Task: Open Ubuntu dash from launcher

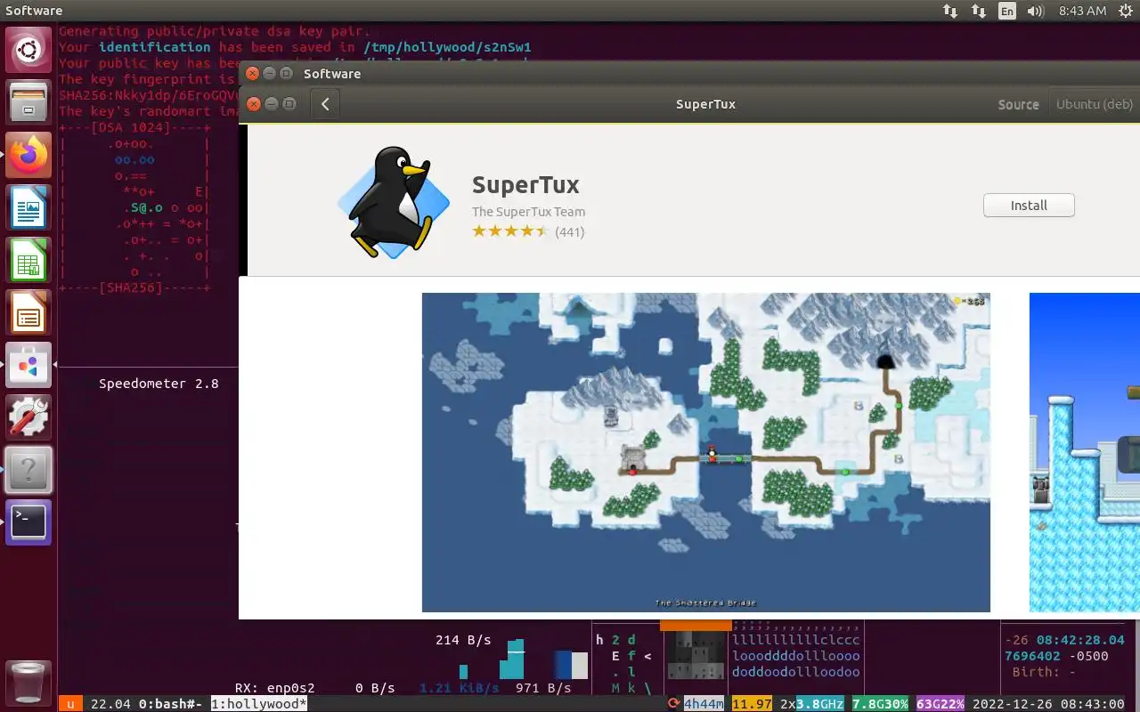Action: 28,50
